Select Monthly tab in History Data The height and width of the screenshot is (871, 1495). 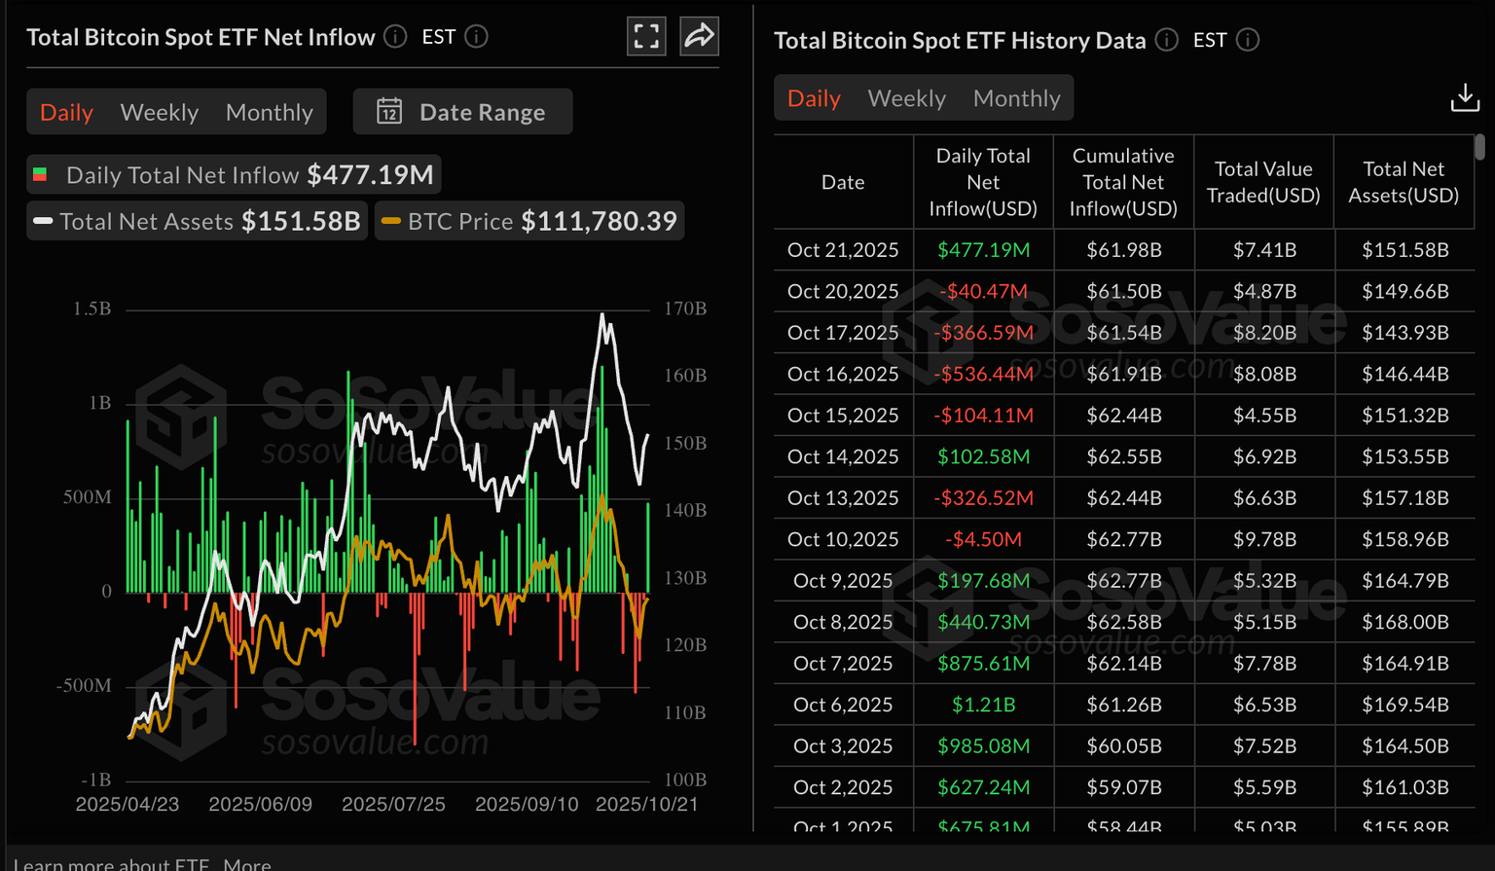pos(1017,98)
